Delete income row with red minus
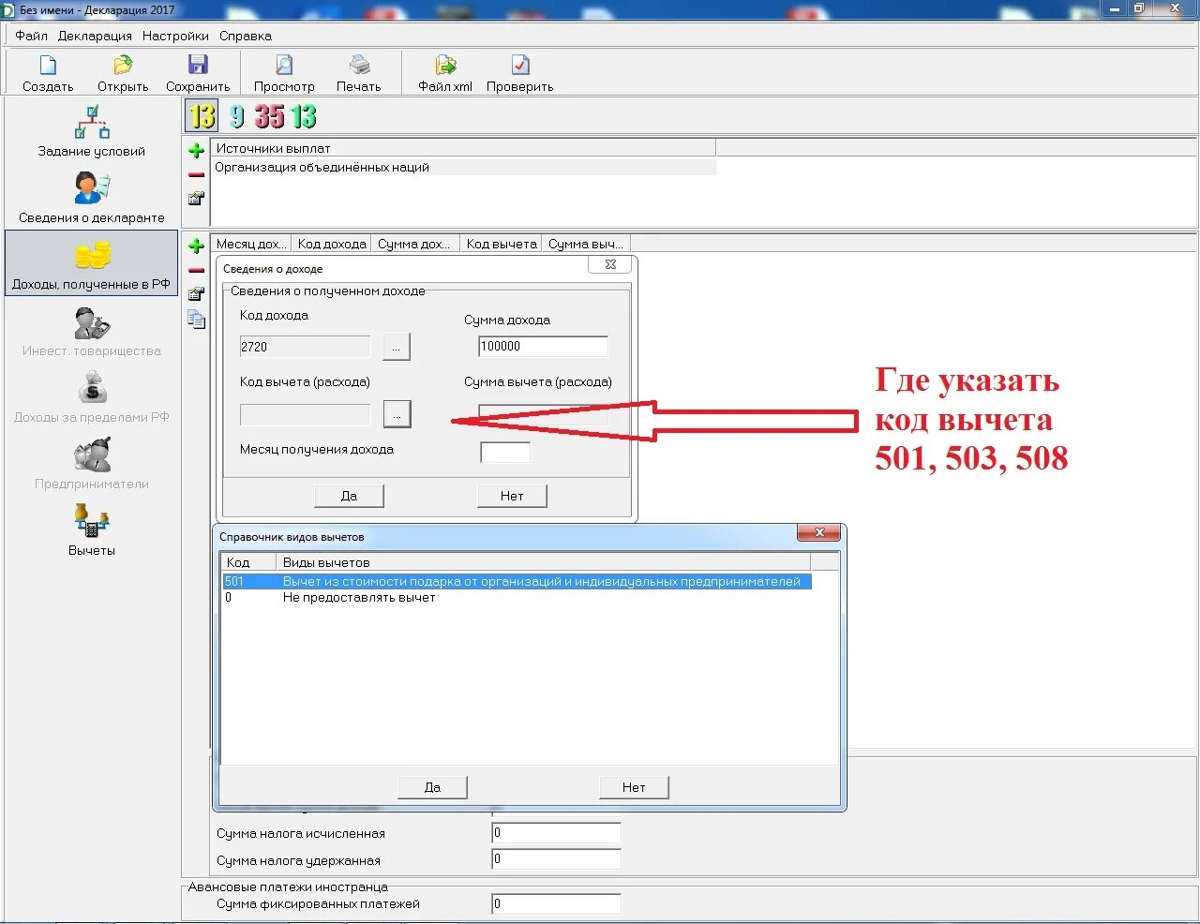Screen dimensions: 1200x924 click(x=196, y=270)
